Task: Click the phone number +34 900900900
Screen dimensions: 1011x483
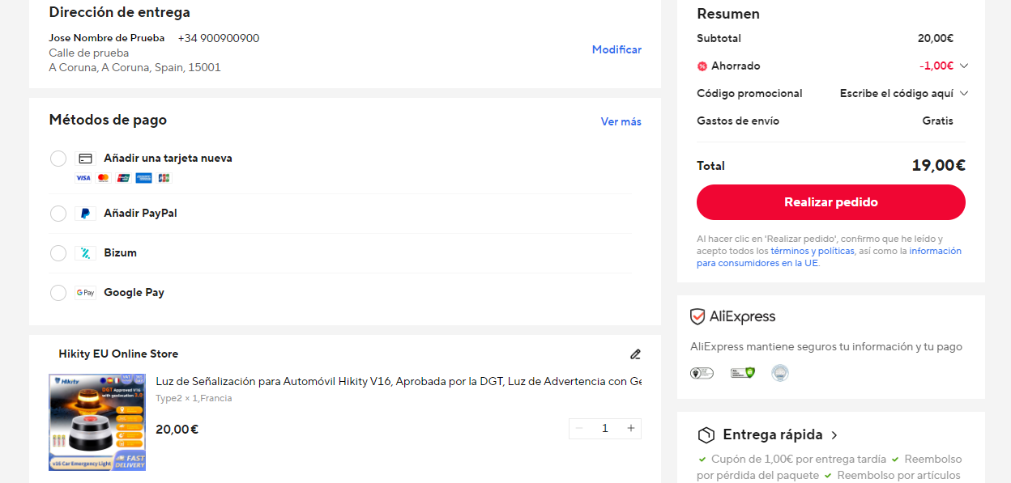Action: pos(219,39)
